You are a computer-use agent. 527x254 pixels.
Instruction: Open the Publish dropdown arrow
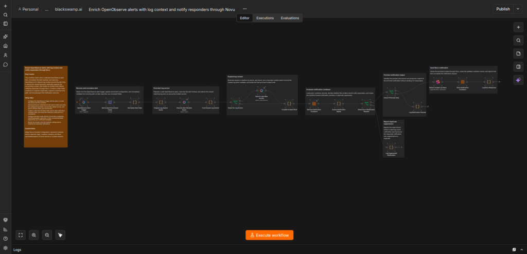[518, 9]
